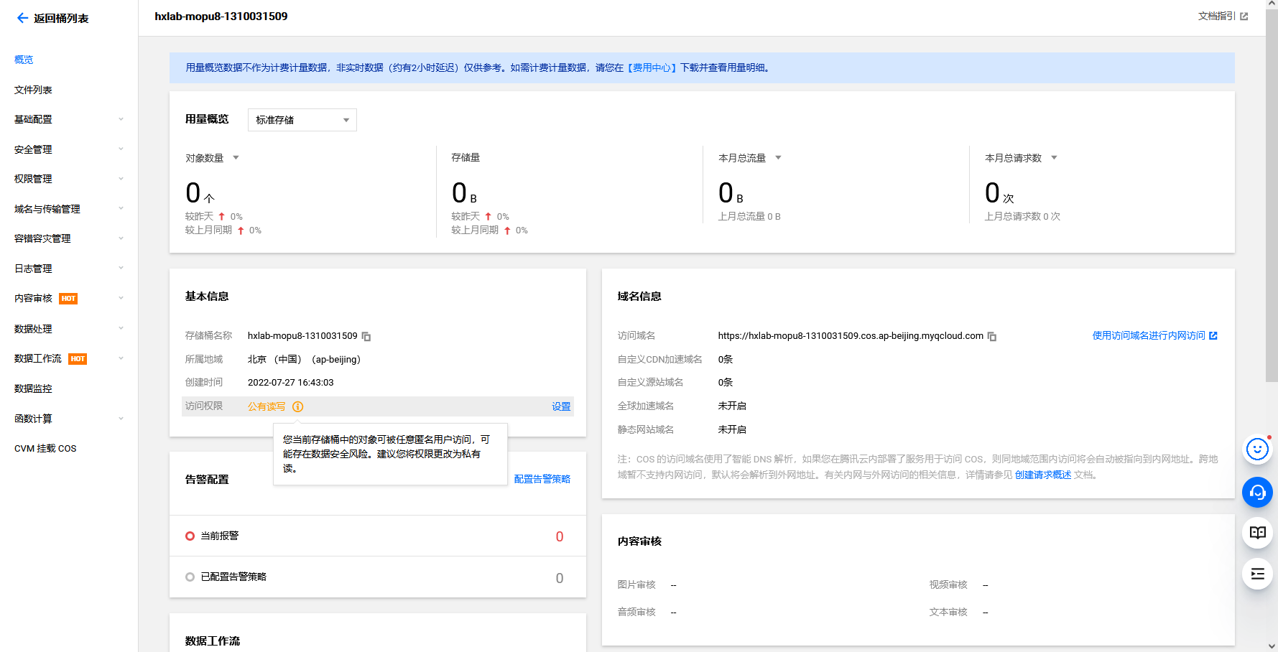Click the 已配置告警策略 count of 0
The image size is (1278, 652).
point(560,578)
